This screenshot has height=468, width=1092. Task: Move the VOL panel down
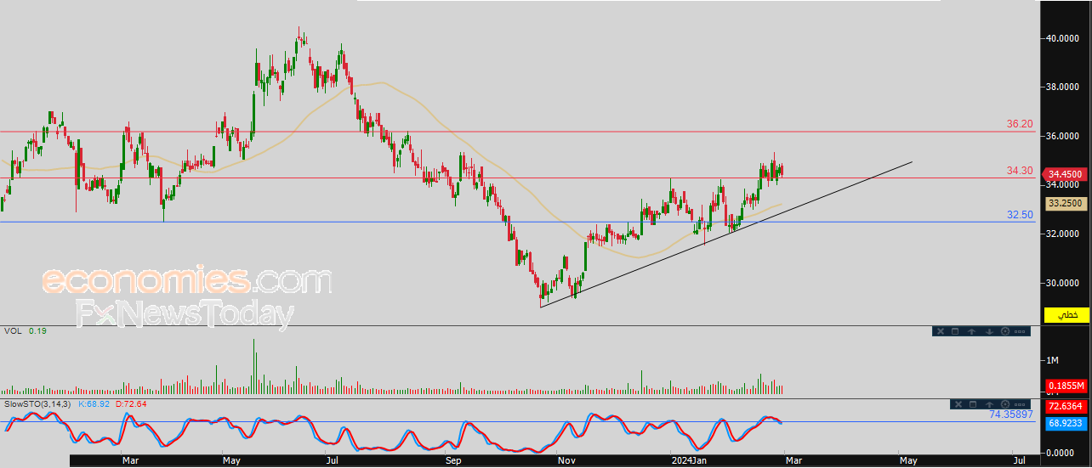[989, 331]
